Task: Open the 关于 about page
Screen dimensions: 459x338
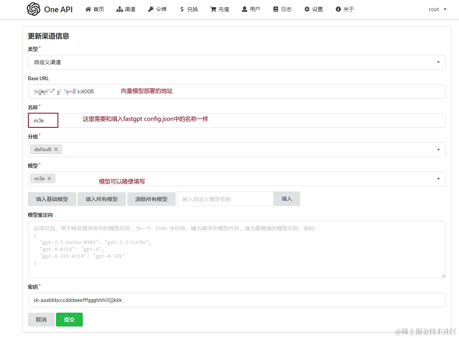Action: pos(345,9)
